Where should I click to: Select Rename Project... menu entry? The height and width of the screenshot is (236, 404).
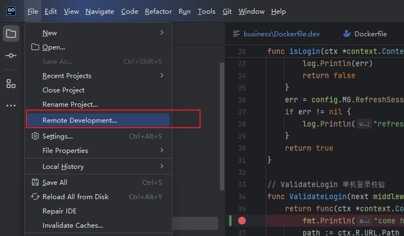(99, 105)
